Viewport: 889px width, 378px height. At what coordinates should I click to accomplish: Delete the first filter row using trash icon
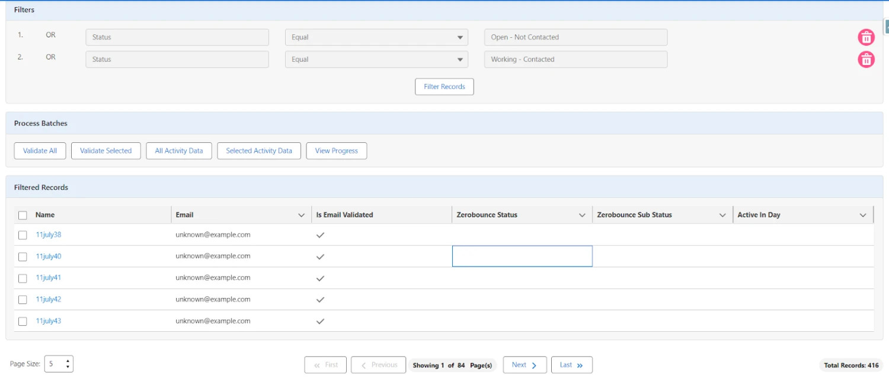coord(866,37)
